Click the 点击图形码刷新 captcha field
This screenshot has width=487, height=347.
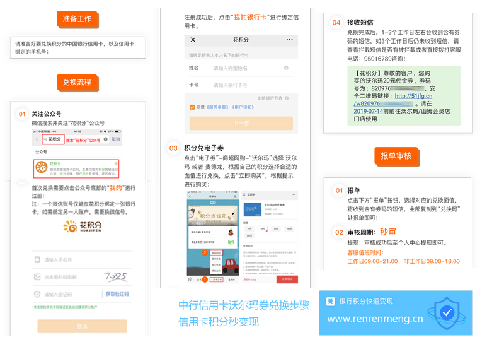[60, 277]
